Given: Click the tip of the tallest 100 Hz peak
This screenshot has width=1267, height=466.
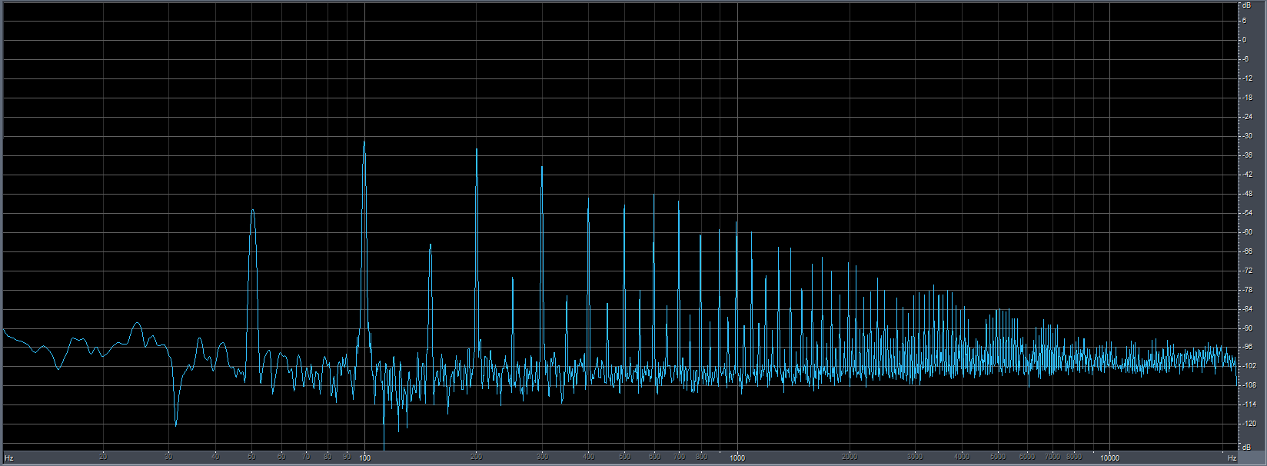Looking at the screenshot, I should click(364, 141).
